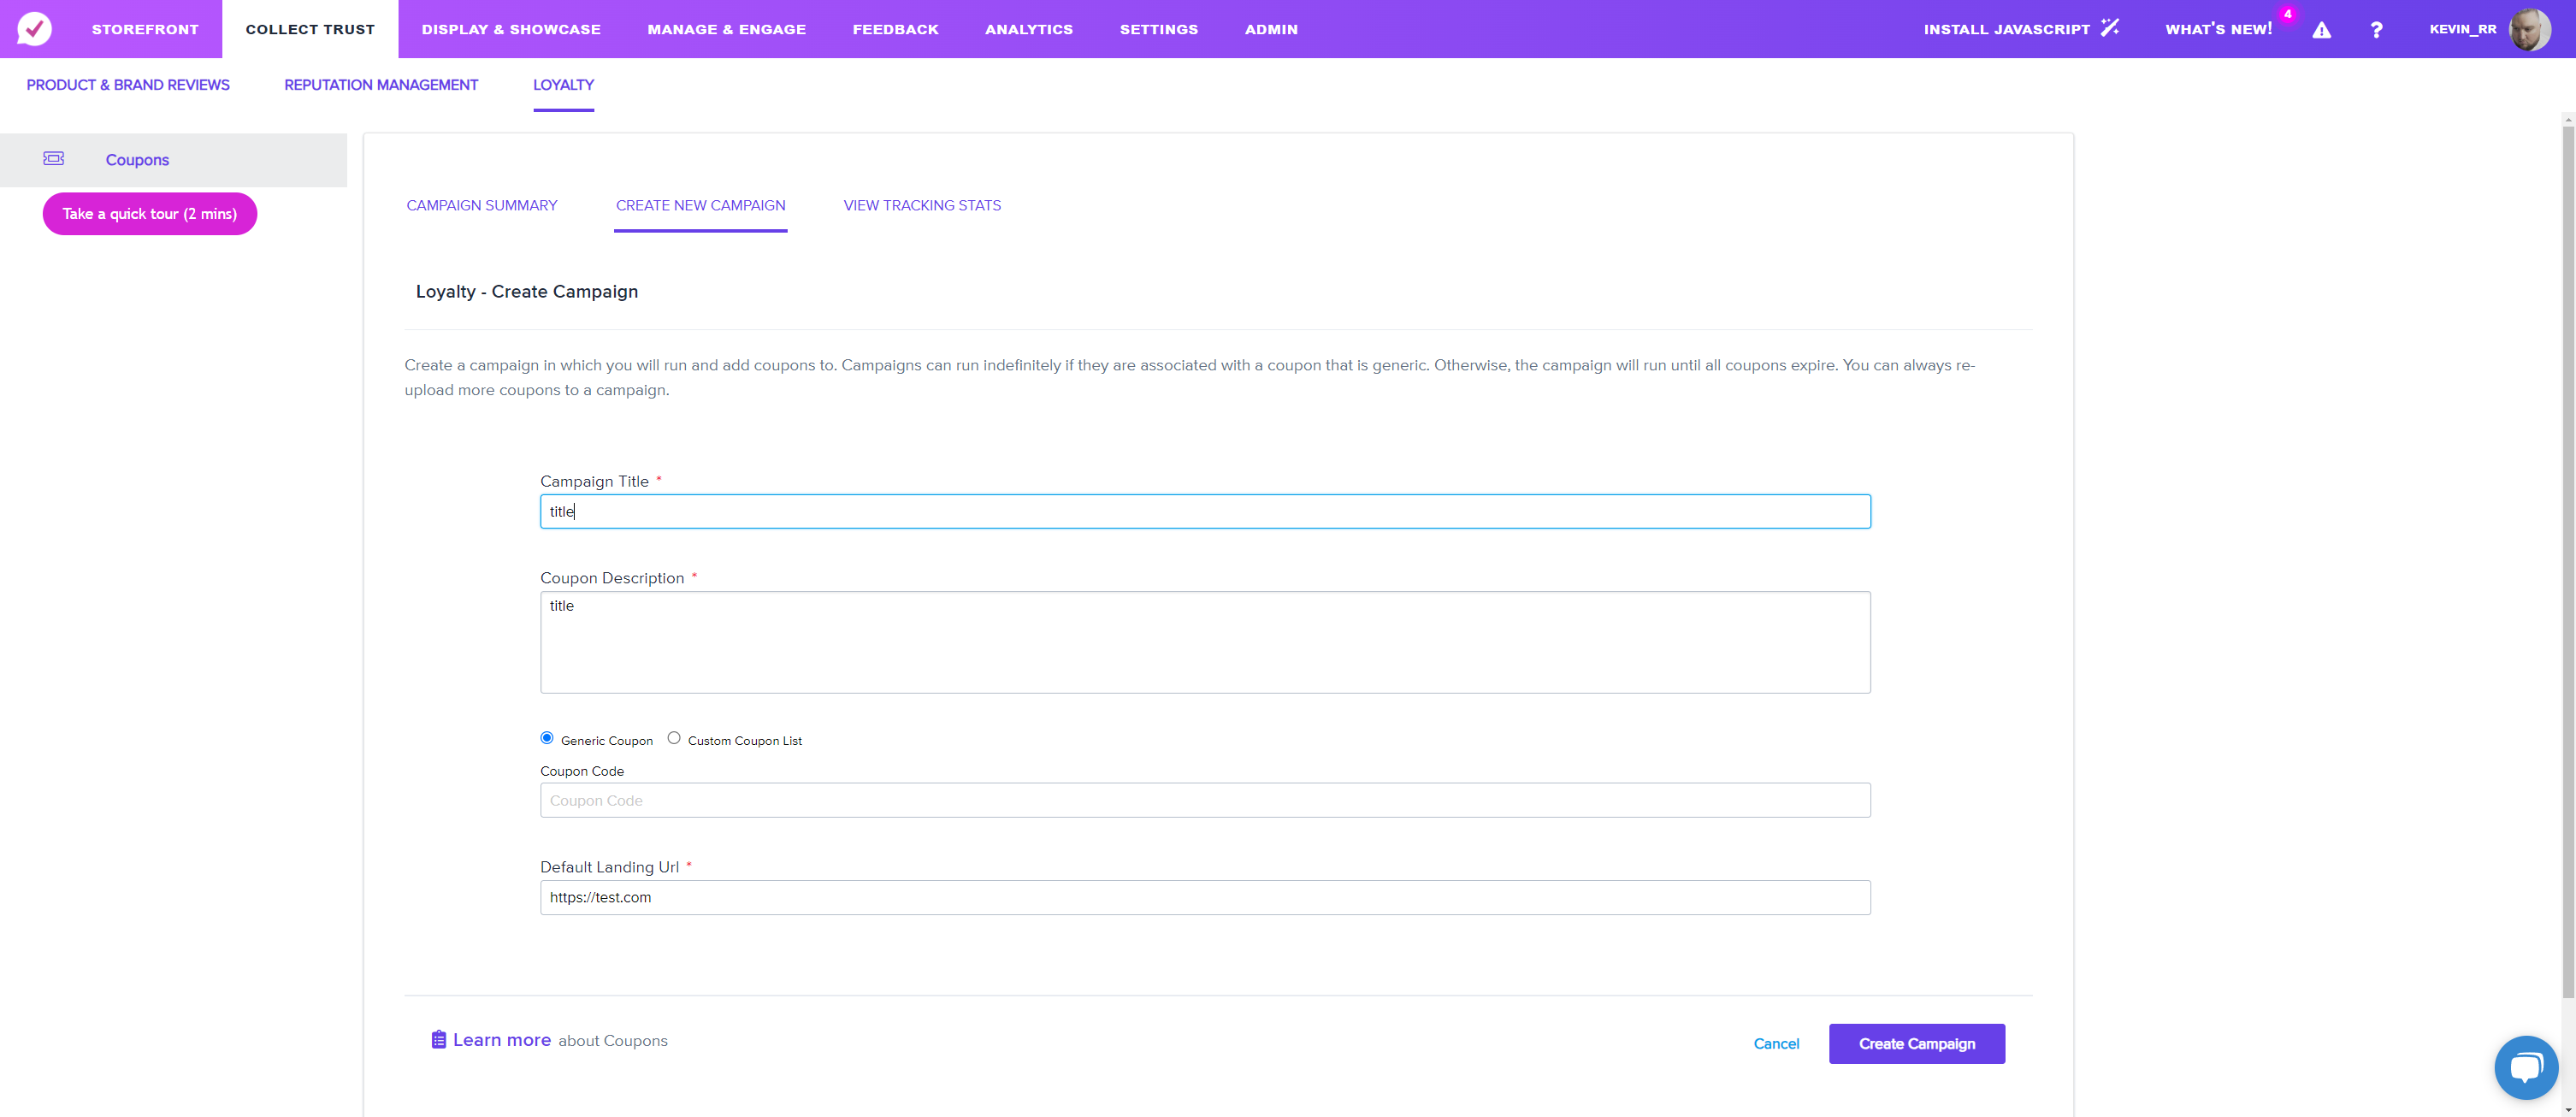Open the Learn more link about Coupons

(502, 1040)
